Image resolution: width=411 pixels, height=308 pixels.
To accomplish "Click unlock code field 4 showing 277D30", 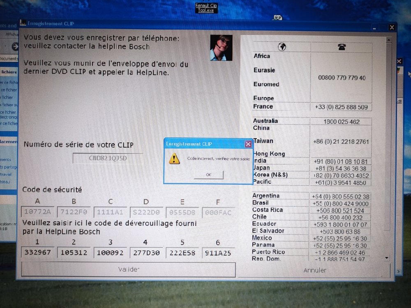I will pos(146,253).
